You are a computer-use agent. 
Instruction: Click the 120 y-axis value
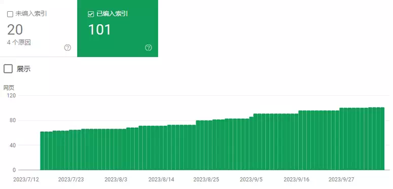[11, 95]
